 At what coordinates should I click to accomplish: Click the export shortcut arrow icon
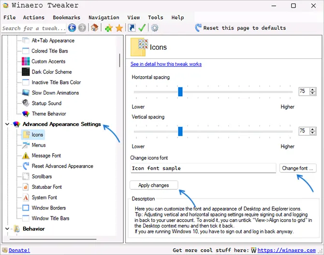click(132, 28)
